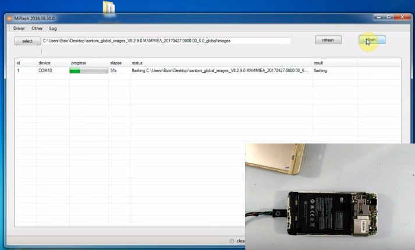Click the select button
This screenshot has width=415, height=250.
click(x=27, y=41)
